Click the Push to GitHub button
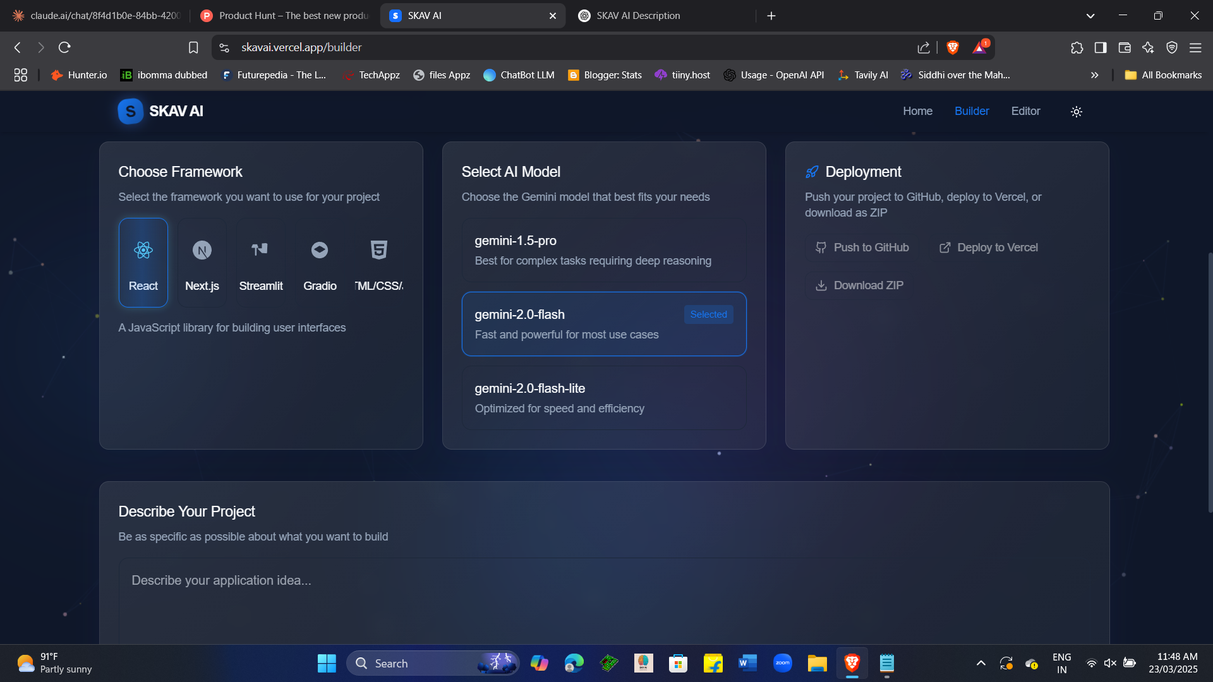Viewport: 1213px width, 682px height. [862, 248]
